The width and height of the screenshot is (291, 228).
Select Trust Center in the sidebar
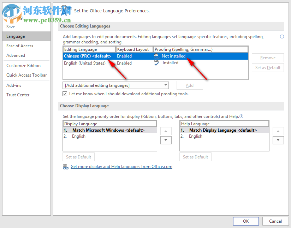[18, 95]
